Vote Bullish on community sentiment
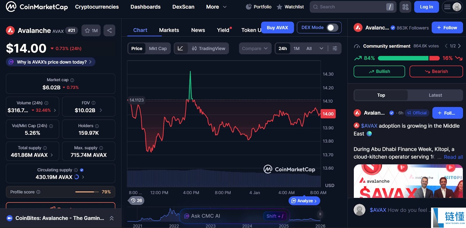The width and height of the screenshot is (466, 228). 379,71
